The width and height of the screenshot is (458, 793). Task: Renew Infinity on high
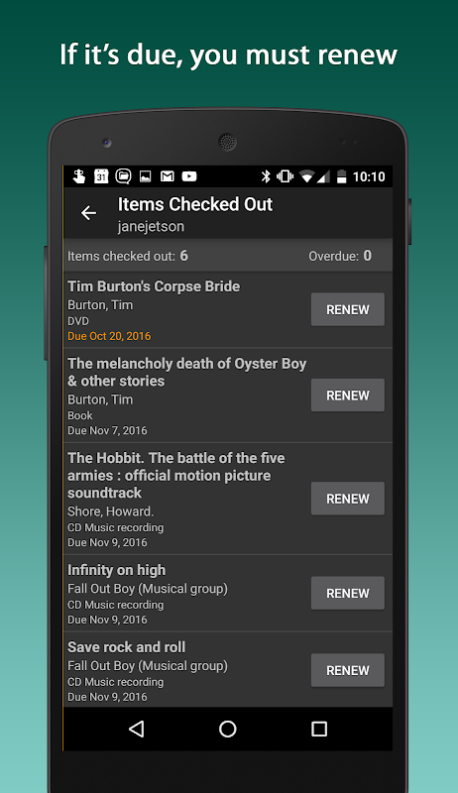tap(348, 593)
